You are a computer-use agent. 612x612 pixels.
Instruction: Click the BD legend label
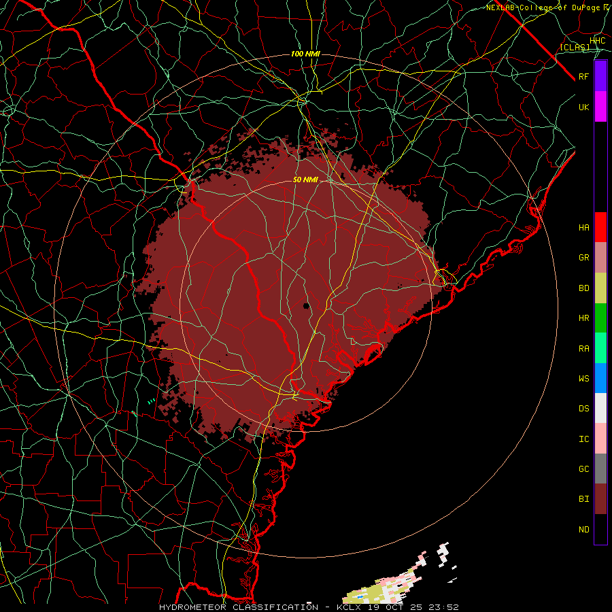[x=583, y=288]
